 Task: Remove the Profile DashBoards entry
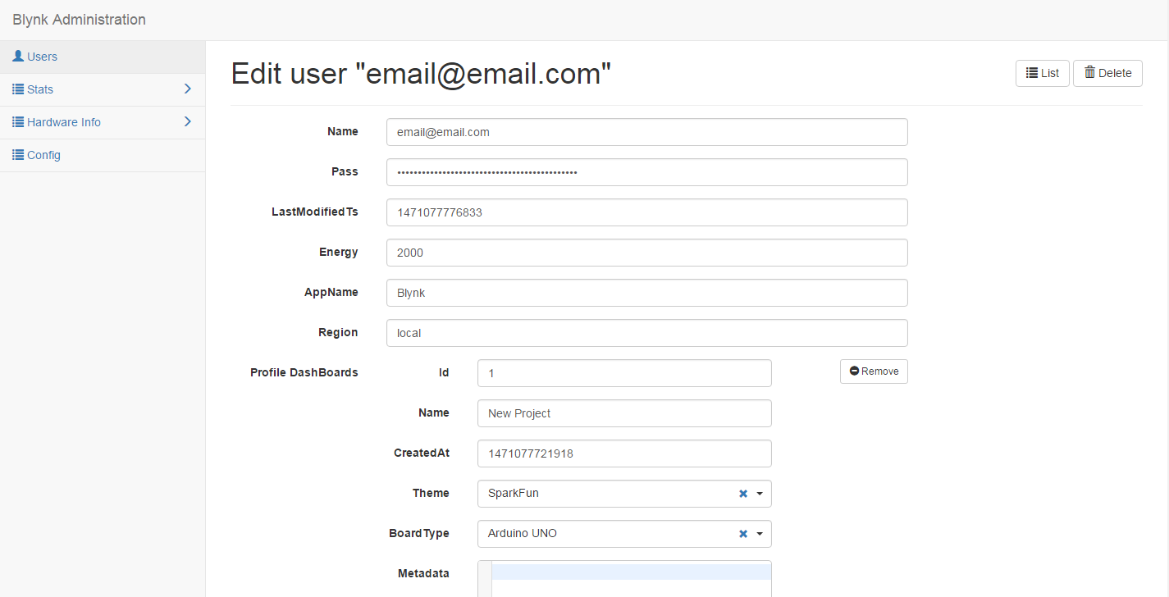coord(874,371)
